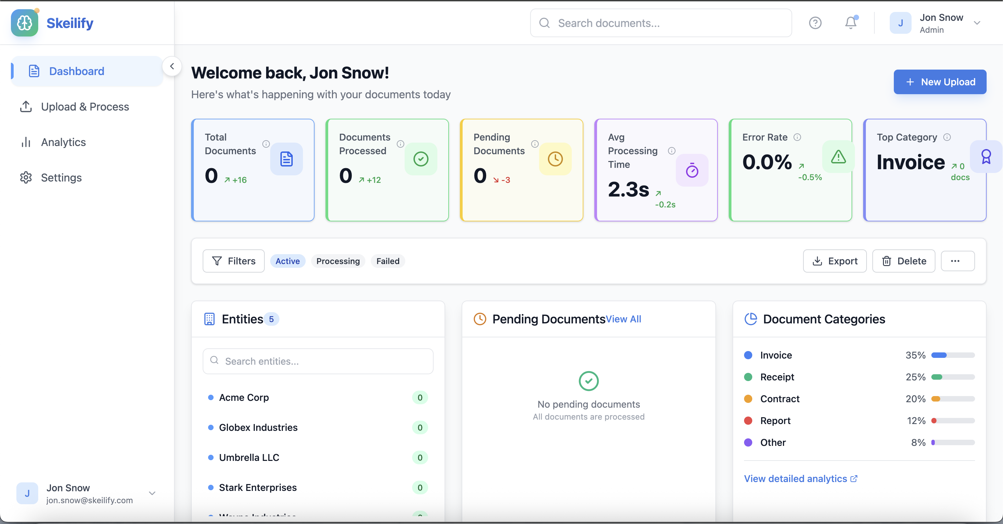Viewport: 1003px width, 524px height.
Task: Click the Invoice 35% progress bar
Action: (953, 355)
